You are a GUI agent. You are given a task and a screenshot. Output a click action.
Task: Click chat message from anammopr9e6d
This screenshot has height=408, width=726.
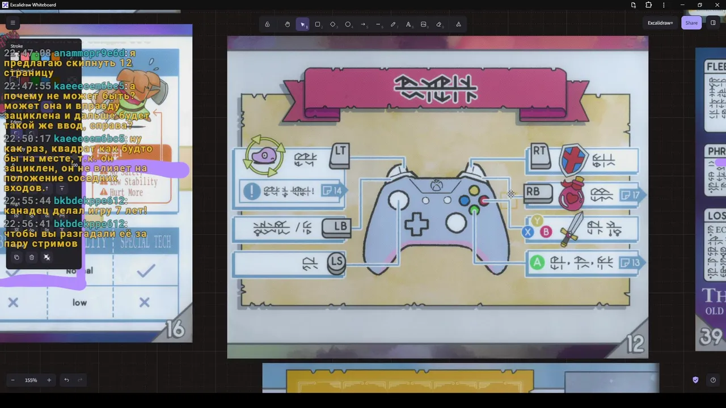click(70, 63)
